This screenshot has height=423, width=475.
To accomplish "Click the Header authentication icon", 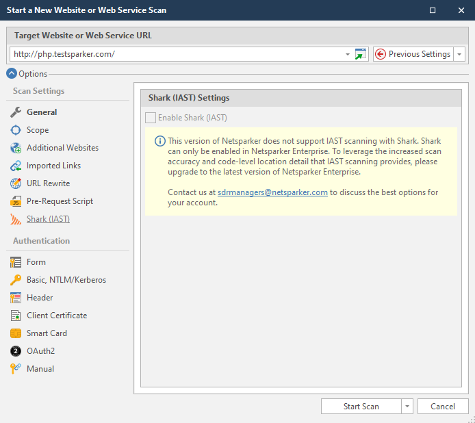I will [16, 298].
